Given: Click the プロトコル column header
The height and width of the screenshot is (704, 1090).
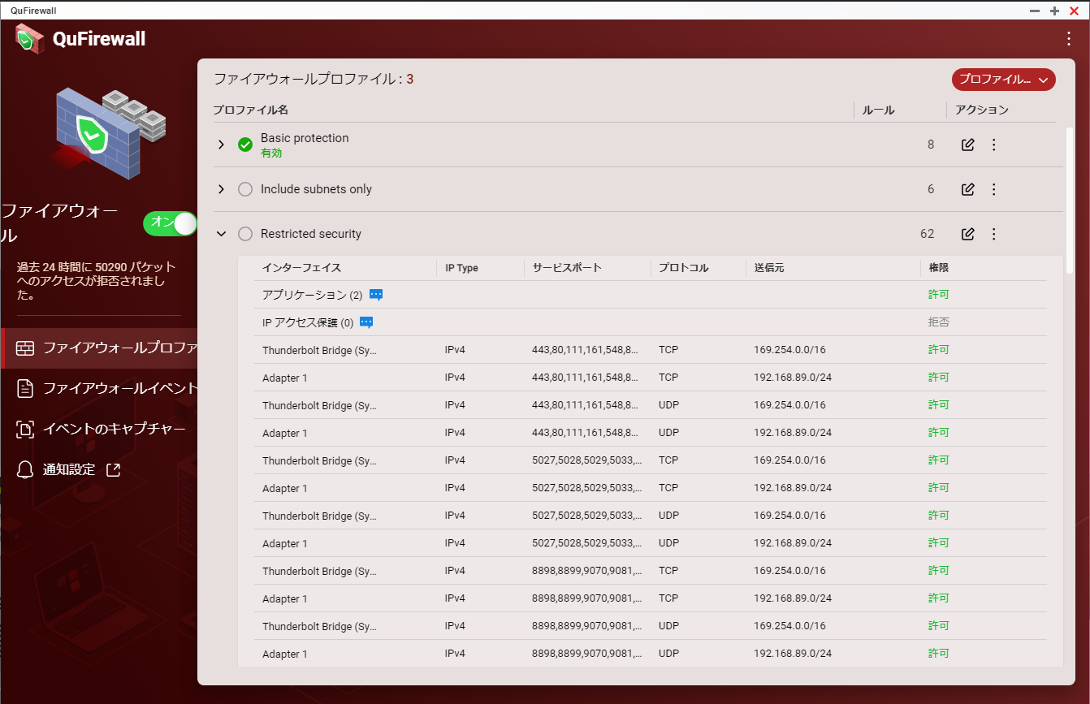Looking at the screenshot, I should 683,267.
